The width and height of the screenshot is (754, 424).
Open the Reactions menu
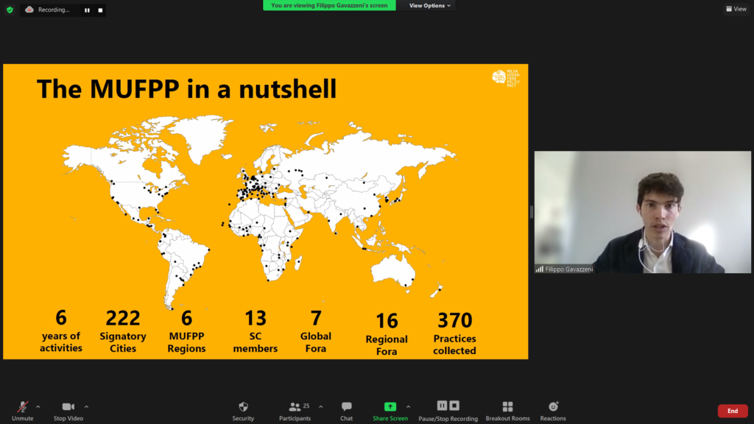[x=553, y=407]
